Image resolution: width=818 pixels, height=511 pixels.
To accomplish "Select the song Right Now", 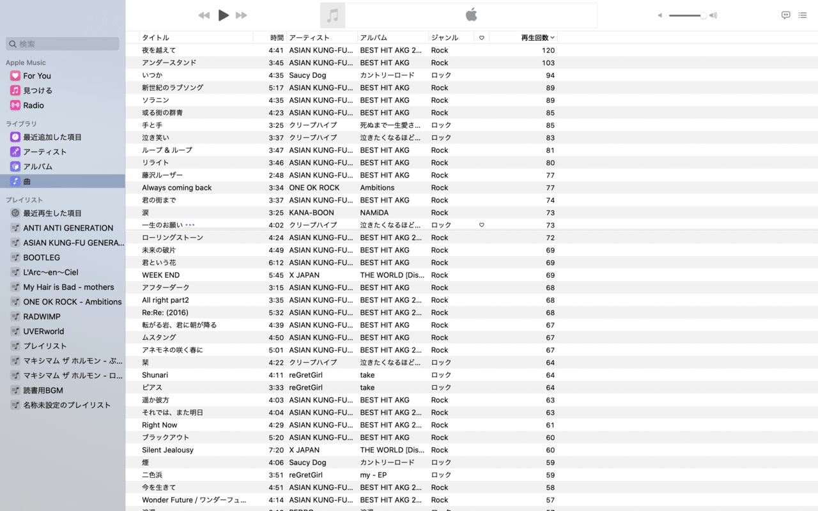I will click(160, 425).
